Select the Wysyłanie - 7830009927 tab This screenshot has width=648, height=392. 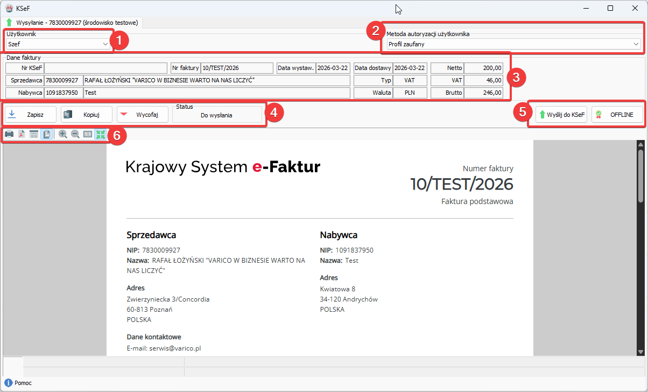click(x=73, y=23)
